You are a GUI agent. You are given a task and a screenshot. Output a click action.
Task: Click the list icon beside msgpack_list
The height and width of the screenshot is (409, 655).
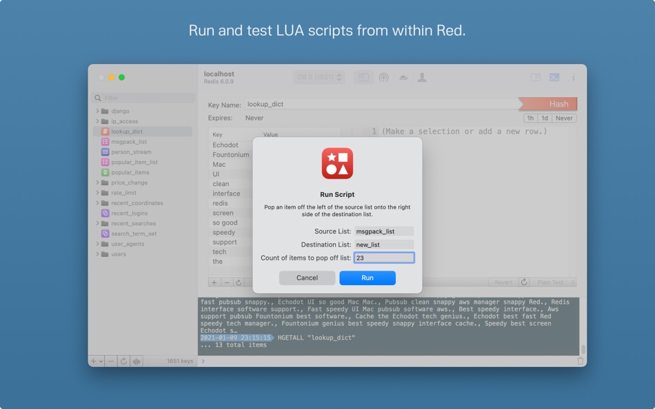click(105, 141)
